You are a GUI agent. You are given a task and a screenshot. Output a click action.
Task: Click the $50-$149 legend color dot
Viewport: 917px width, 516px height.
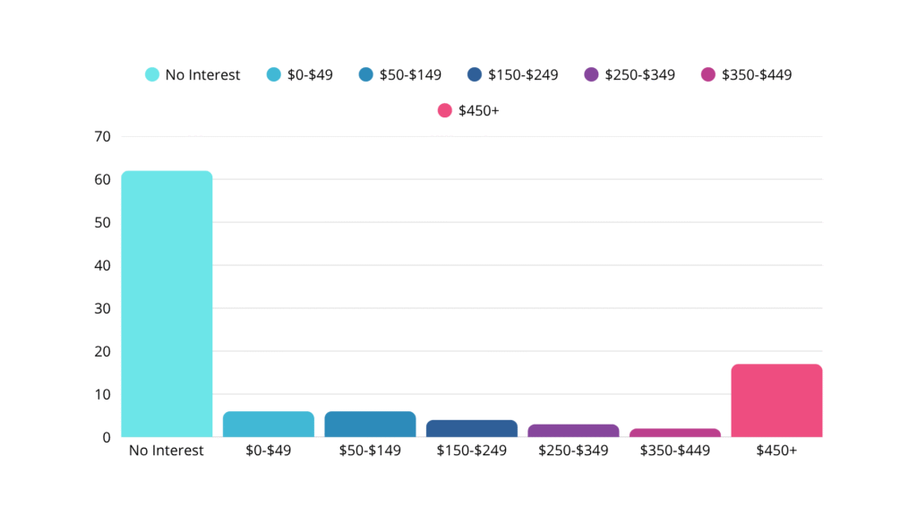365,74
